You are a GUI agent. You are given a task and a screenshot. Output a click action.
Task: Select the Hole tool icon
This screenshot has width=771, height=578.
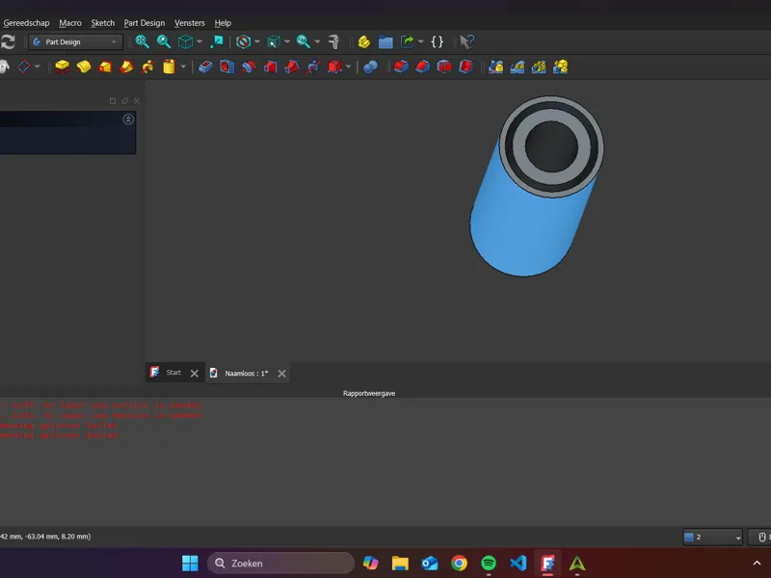(x=226, y=66)
